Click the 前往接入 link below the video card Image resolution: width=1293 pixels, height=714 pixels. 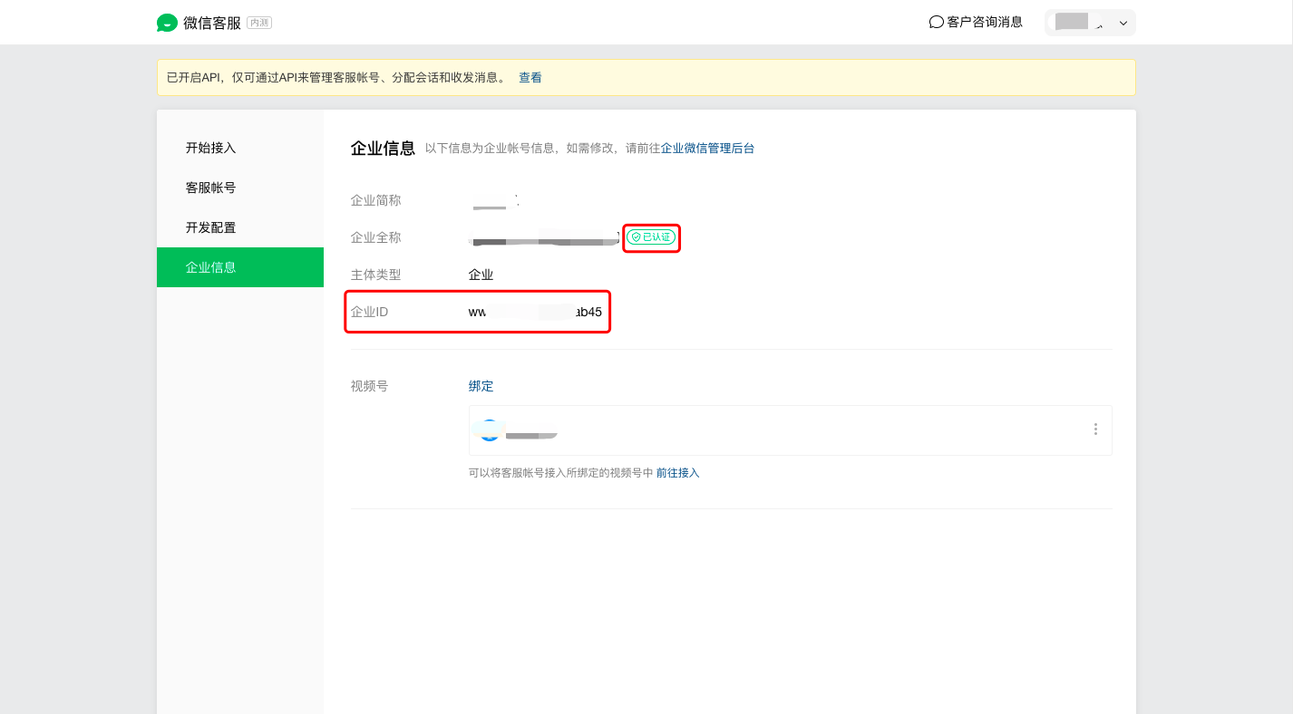676,472
